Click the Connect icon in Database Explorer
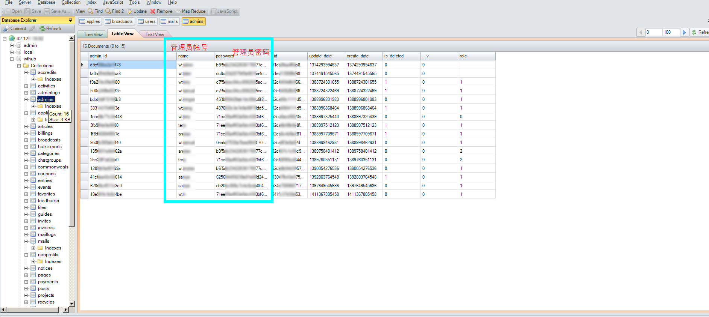709x317 pixels. 6,29
